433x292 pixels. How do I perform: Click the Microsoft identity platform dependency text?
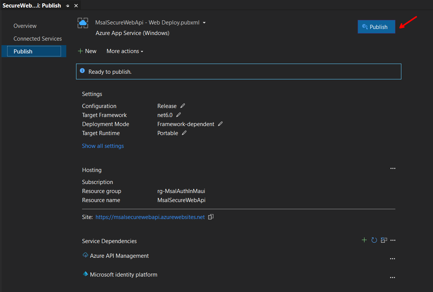click(x=124, y=275)
